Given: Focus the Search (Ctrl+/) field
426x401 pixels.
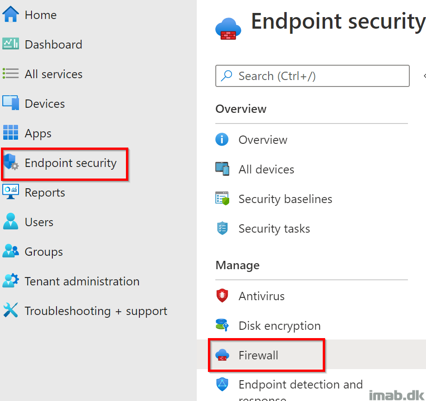Looking at the screenshot, I should pyautogui.click(x=313, y=76).
